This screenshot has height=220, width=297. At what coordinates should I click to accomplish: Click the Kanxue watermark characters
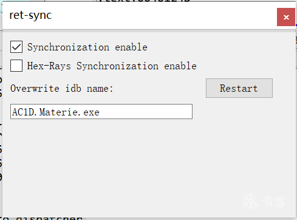(x=274, y=202)
